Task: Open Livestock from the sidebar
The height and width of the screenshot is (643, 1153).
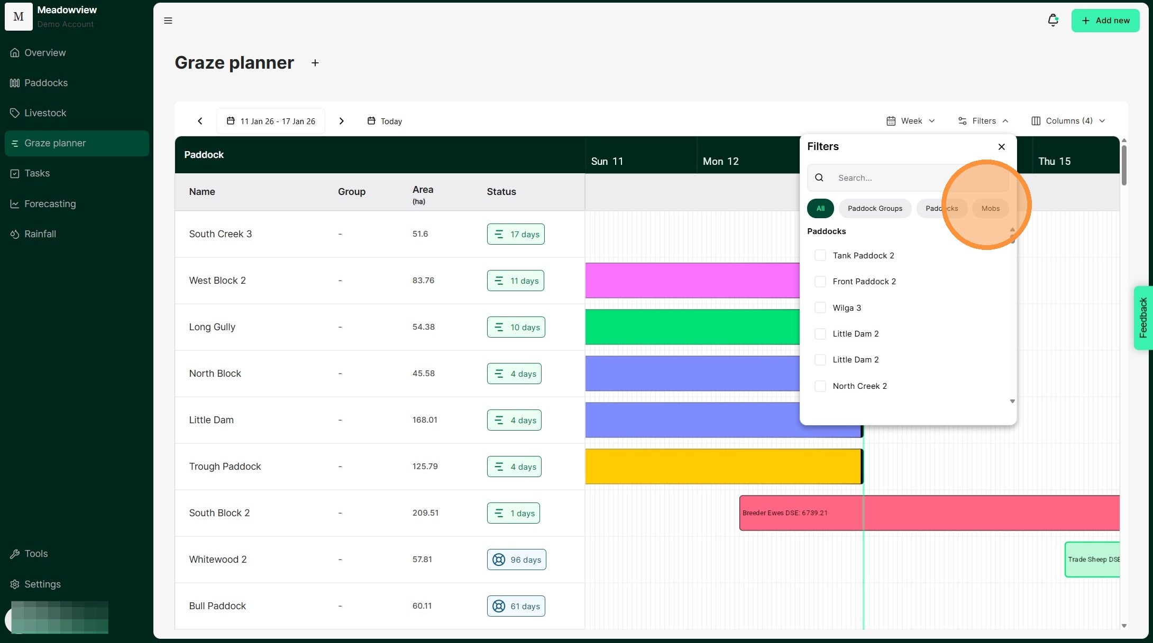Action: click(x=45, y=113)
